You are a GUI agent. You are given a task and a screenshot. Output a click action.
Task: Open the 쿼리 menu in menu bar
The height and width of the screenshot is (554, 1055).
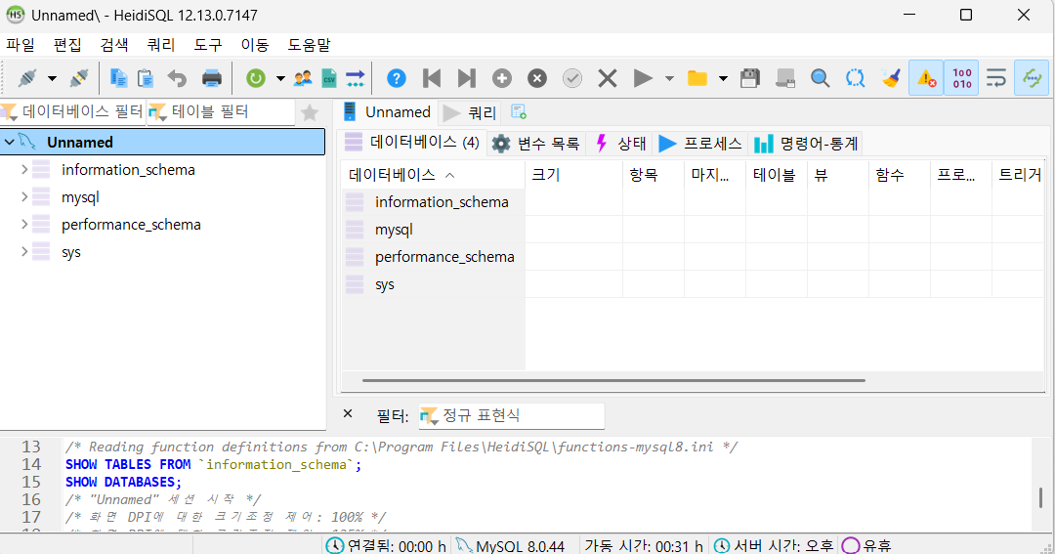click(161, 44)
